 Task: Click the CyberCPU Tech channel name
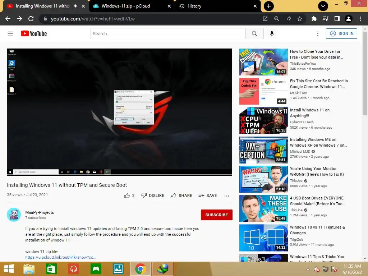coord(302,122)
